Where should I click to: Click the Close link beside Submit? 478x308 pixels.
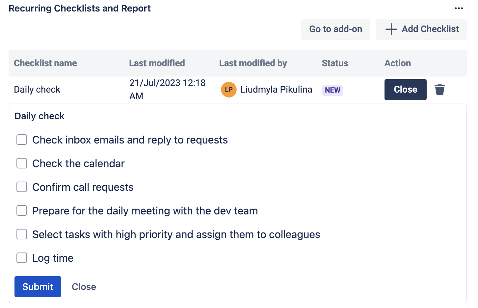click(84, 287)
